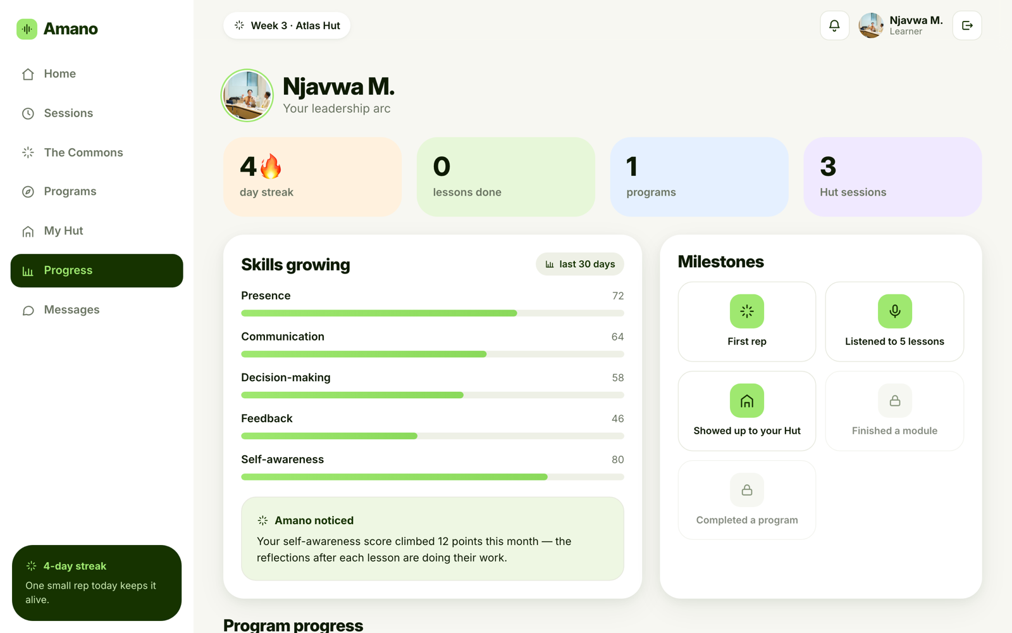Click the header user avatar

click(x=871, y=25)
